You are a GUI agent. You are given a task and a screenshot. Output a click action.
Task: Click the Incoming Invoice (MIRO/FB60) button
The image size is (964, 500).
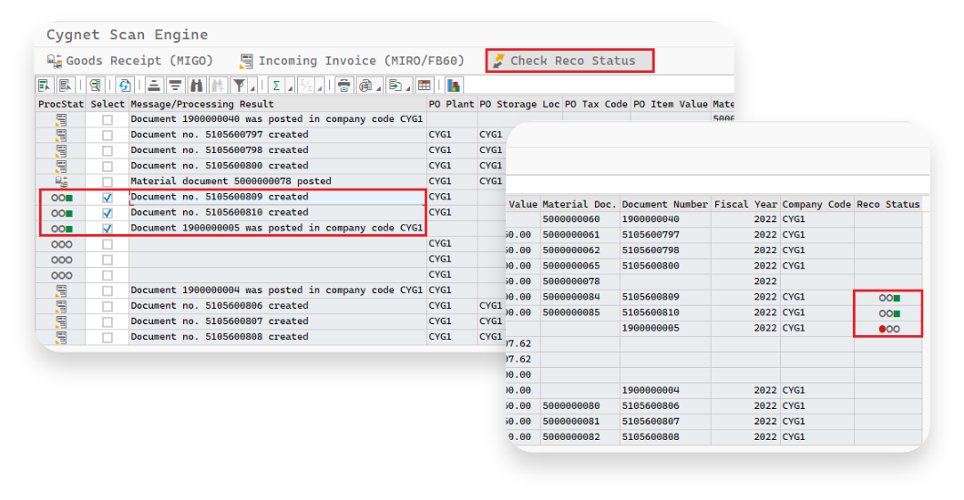tap(352, 61)
